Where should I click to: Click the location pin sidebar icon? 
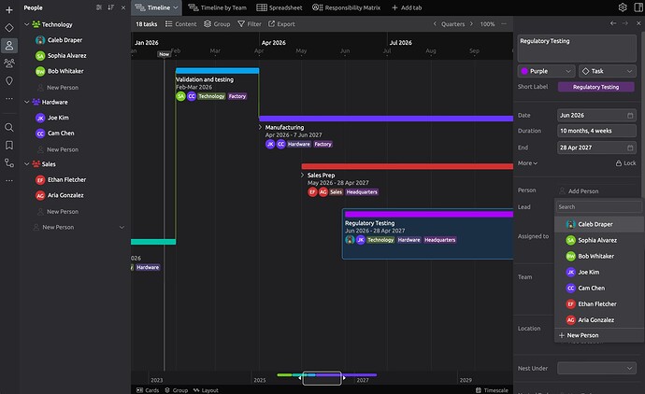pyautogui.click(x=9, y=81)
